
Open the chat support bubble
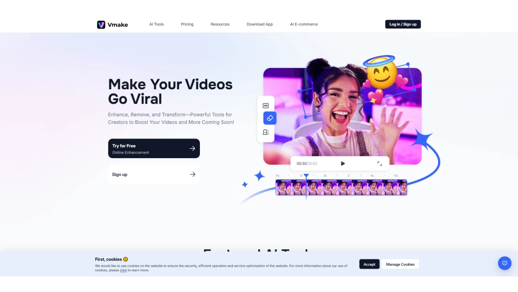tap(505, 263)
